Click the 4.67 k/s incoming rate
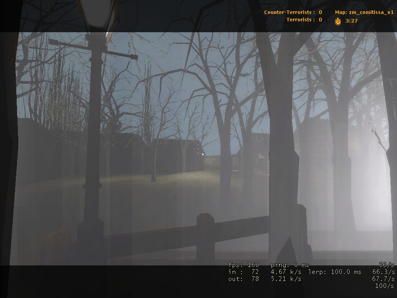 286,272
